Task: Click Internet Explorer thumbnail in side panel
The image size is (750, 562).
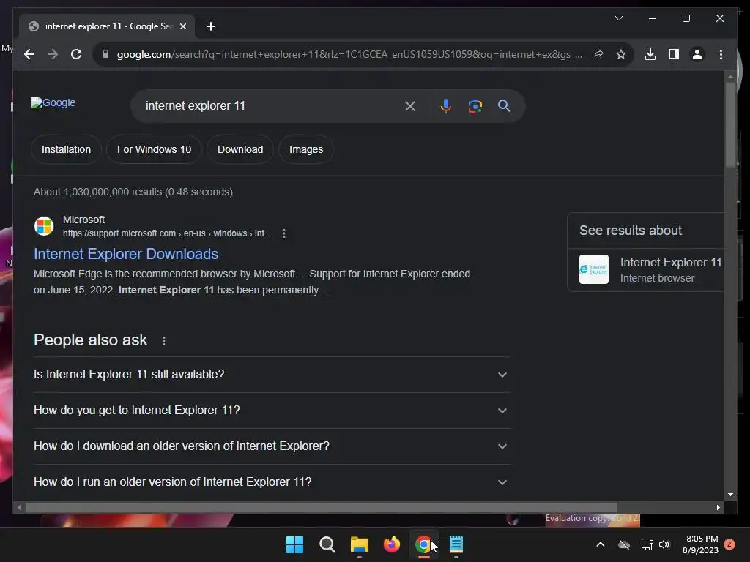Action: point(593,269)
